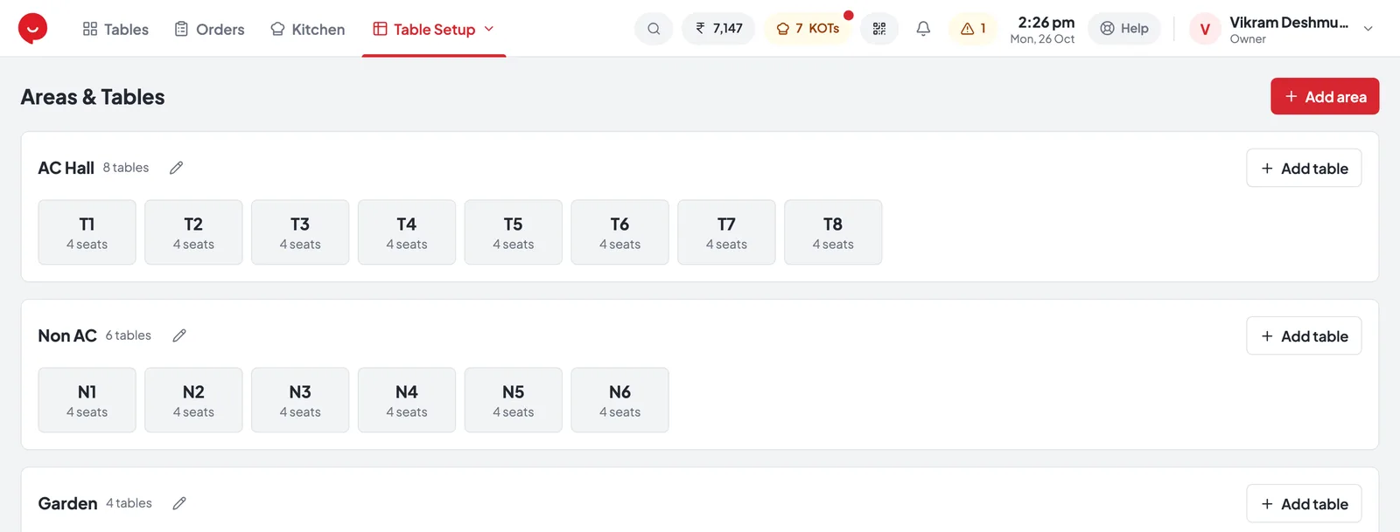Click the "8 tables" count label

126,168
